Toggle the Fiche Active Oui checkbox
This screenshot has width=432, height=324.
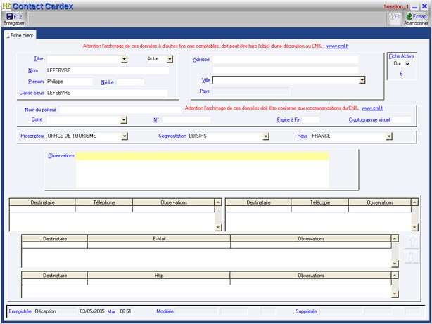point(407,63)
